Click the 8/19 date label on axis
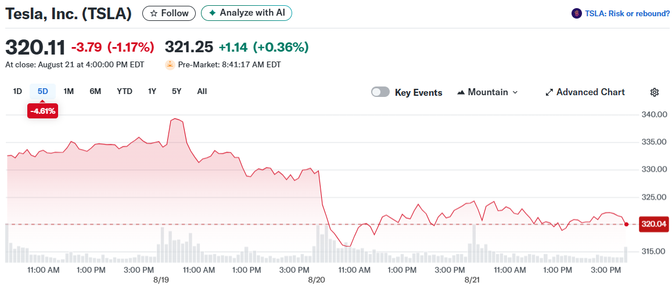This screenshot has width=672, height=285. point(161,279)
